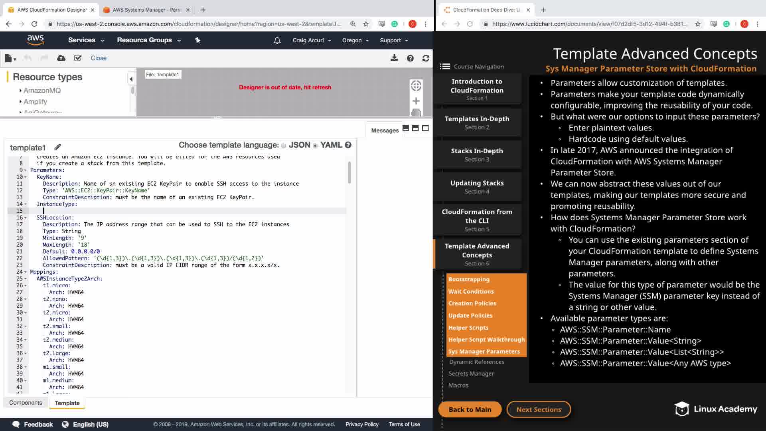
Task: Open the Services dropdown menu
Action: (86, 40)
